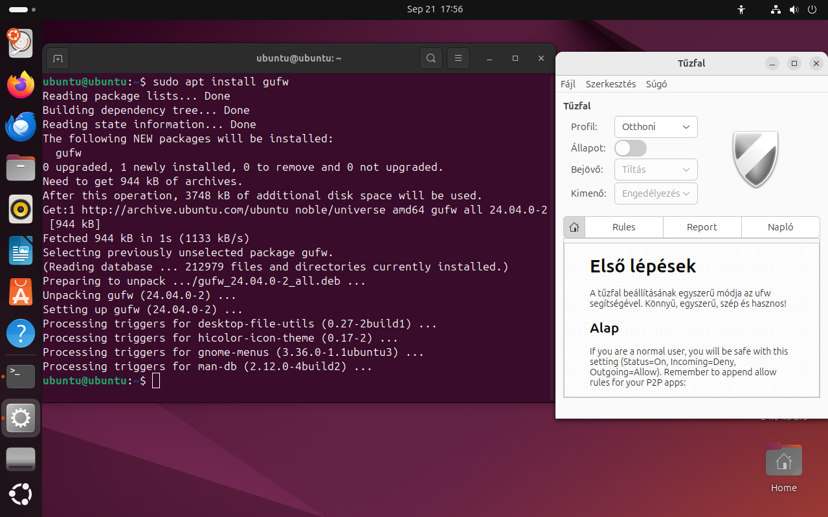Open the Súgó help menu
Image resolution: width=828 pixels, height=517 pixels.
click(x=656, y=84)
